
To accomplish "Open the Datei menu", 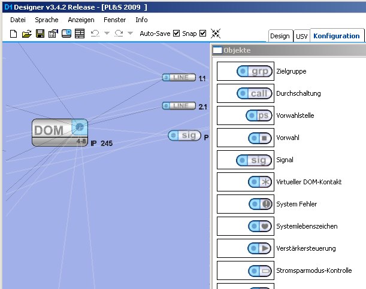I will pos(18,20).
